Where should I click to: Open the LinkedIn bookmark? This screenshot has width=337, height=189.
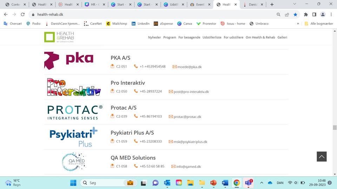[140, 23]
